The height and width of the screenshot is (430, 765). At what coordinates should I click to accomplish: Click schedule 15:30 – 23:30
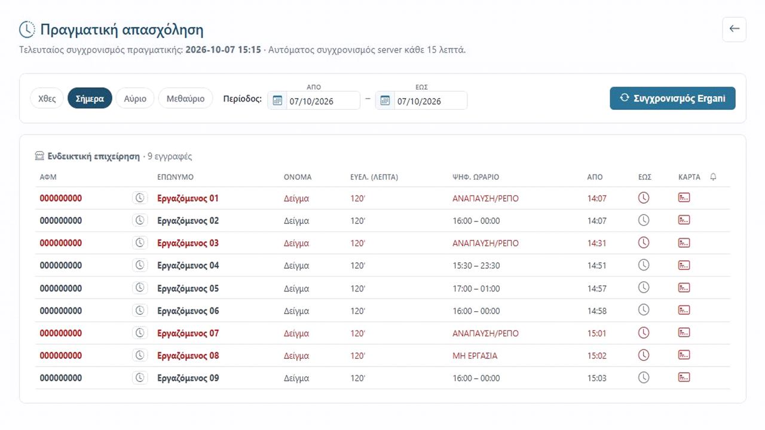476,265
